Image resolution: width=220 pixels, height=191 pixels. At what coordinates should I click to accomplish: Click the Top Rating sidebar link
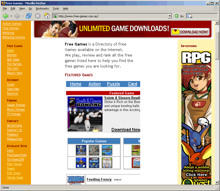[x=14, y=64]
